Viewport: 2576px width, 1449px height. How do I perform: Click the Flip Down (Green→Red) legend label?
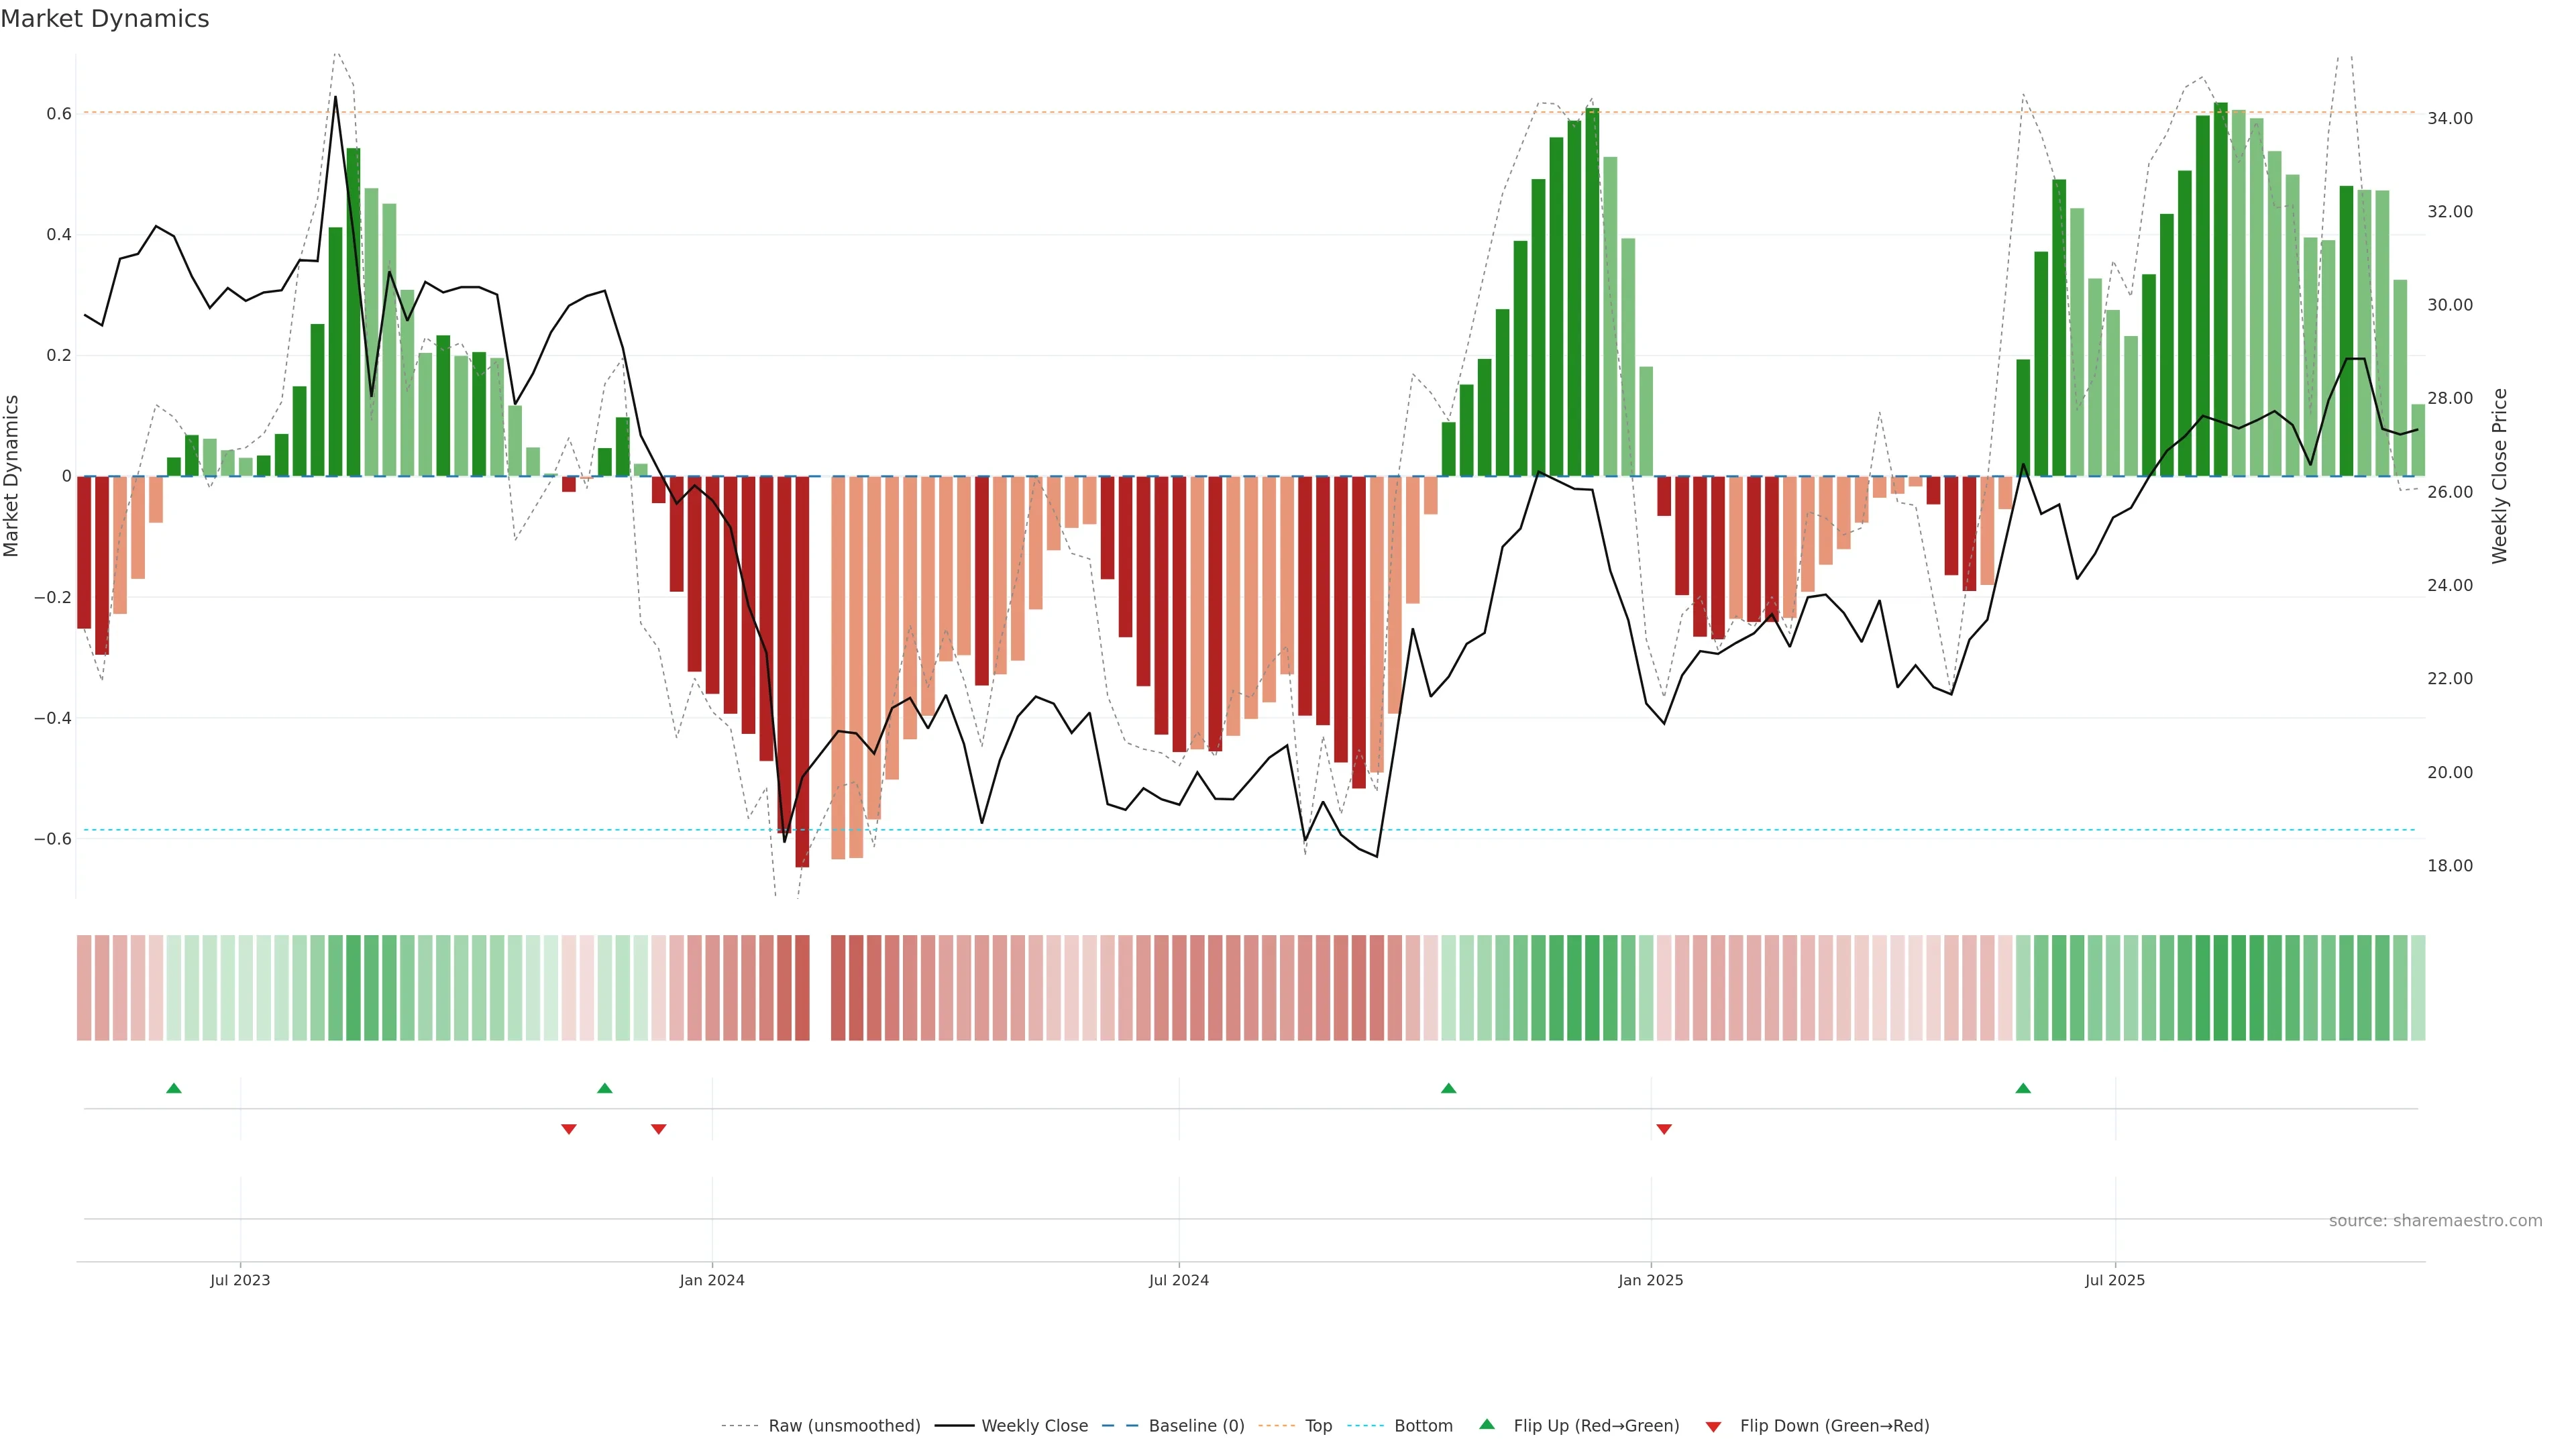[x=1834, y=1426]
